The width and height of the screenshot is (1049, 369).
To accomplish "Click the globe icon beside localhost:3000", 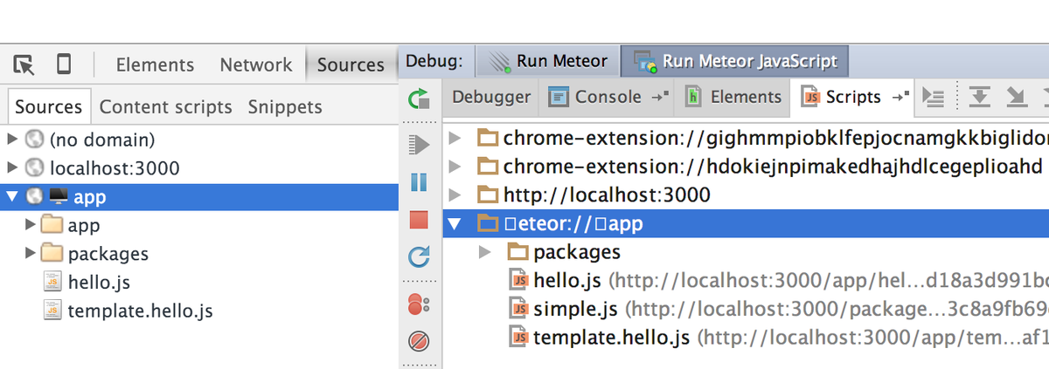I will (34, 167).
